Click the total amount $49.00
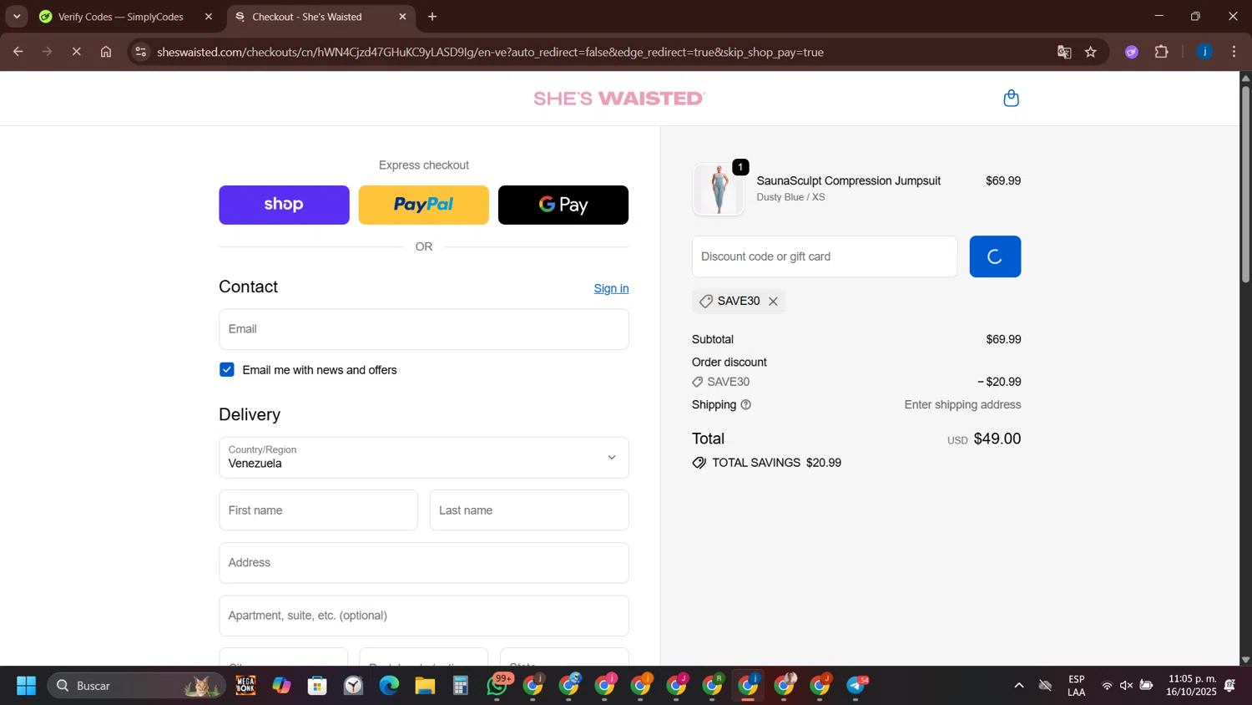The width and height of the screenshot is (1252, 705). coord(997,439)
